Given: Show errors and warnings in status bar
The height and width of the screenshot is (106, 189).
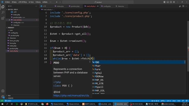Looking at the screenshot, I should click(x=8, y=101).
